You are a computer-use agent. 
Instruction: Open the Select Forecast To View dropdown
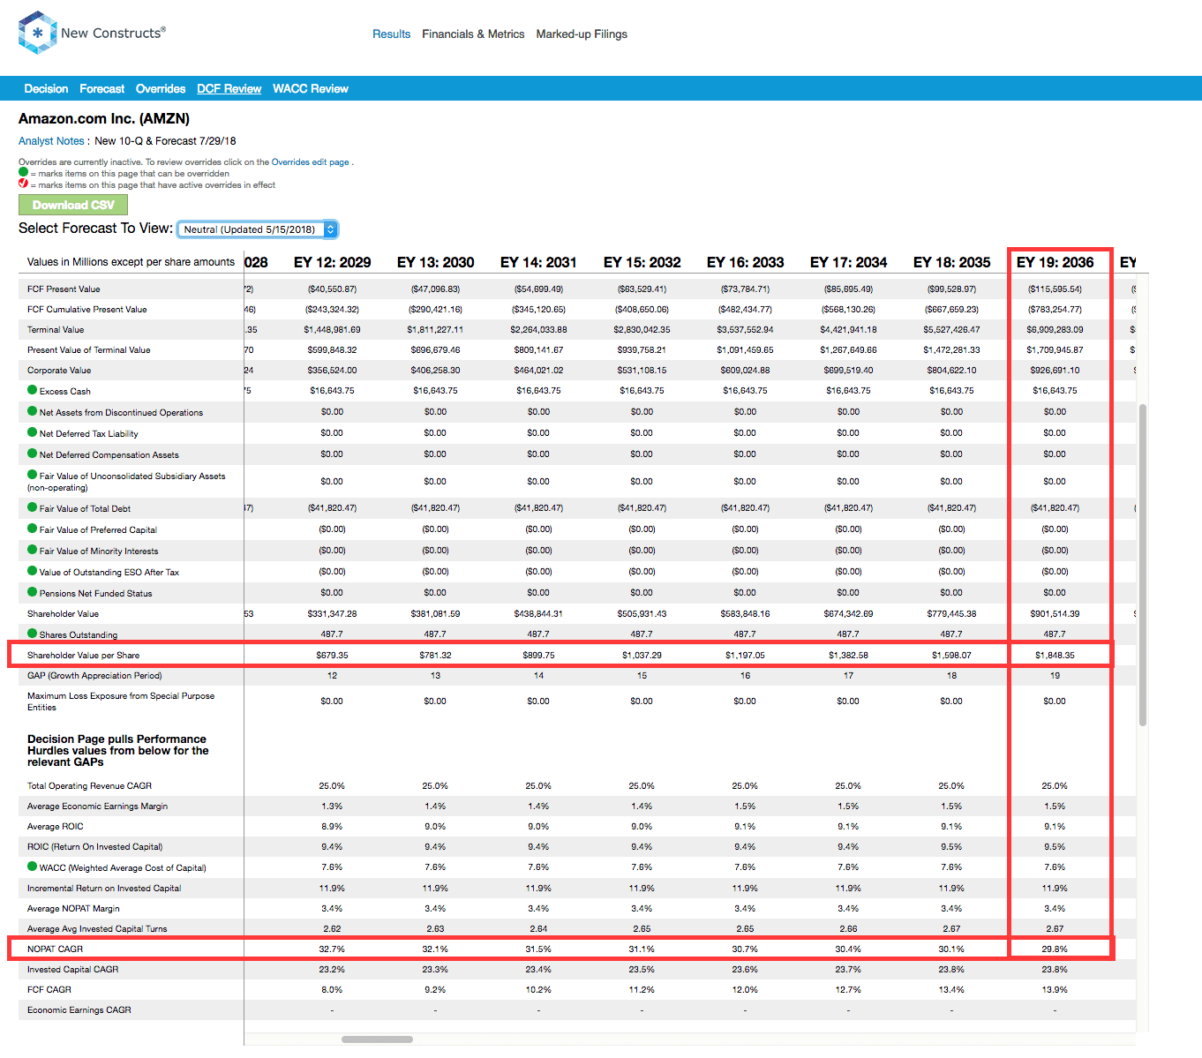point(257,229)
